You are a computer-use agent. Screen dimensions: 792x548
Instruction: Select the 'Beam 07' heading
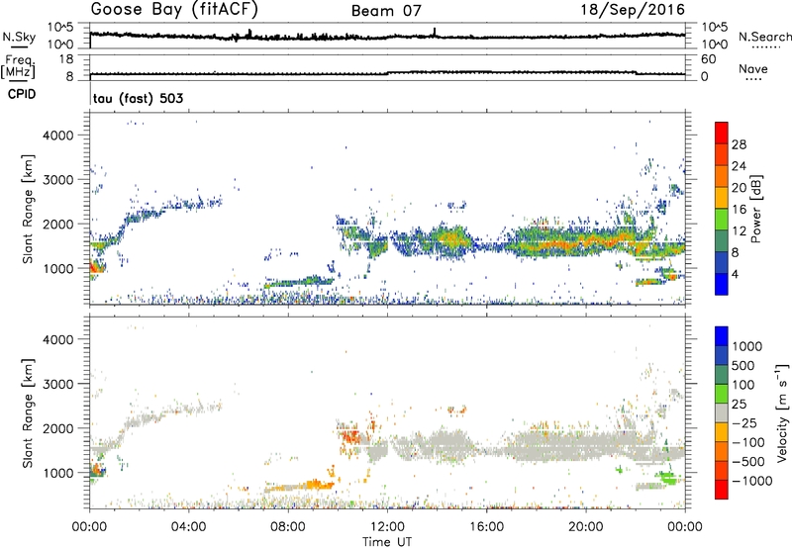pyautogui.click(x=386, y=11)
